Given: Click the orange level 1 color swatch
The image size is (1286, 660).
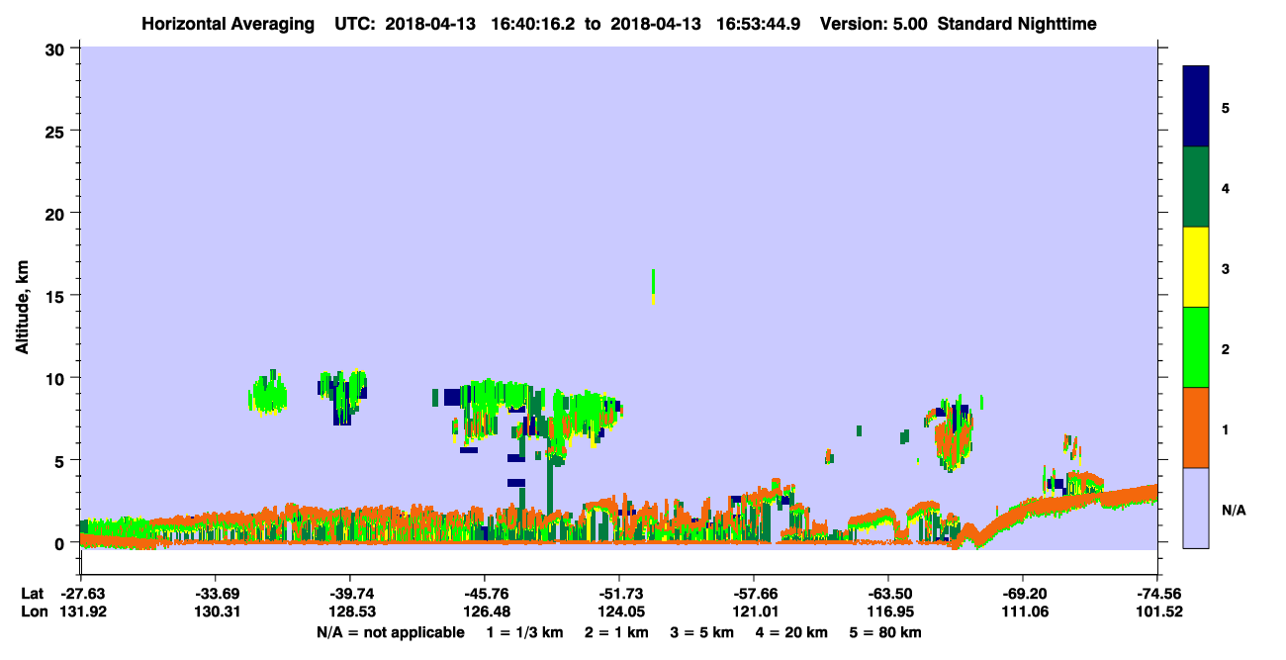Looking at the screenshot, I should (1196, 427).
